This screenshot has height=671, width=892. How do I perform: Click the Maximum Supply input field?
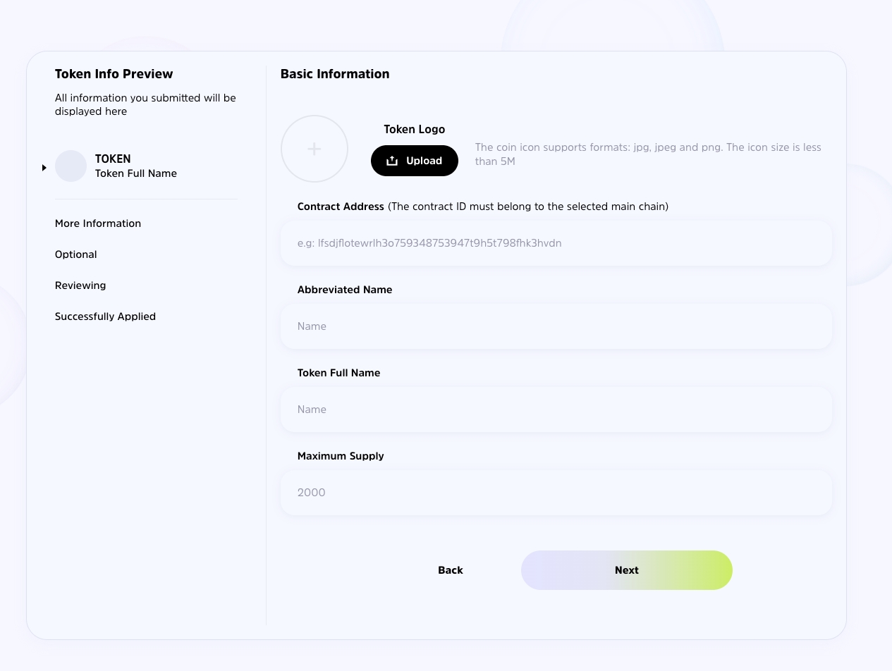556,493
